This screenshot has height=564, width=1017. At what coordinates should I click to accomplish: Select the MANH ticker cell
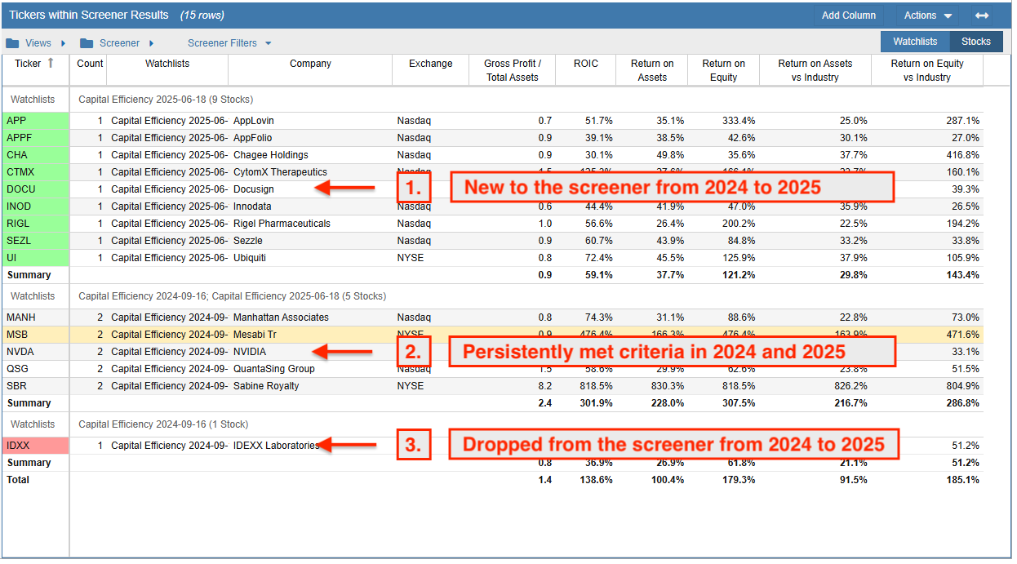[x=36, y=318]
